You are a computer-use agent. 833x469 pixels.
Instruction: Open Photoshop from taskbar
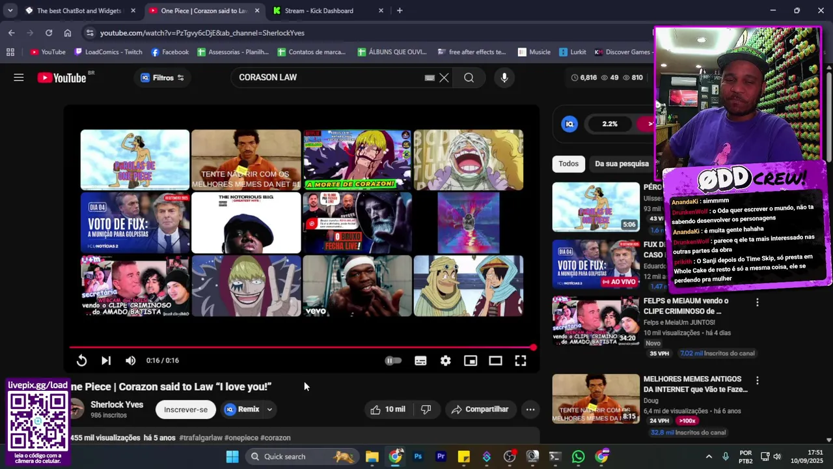tap(418, 457)
